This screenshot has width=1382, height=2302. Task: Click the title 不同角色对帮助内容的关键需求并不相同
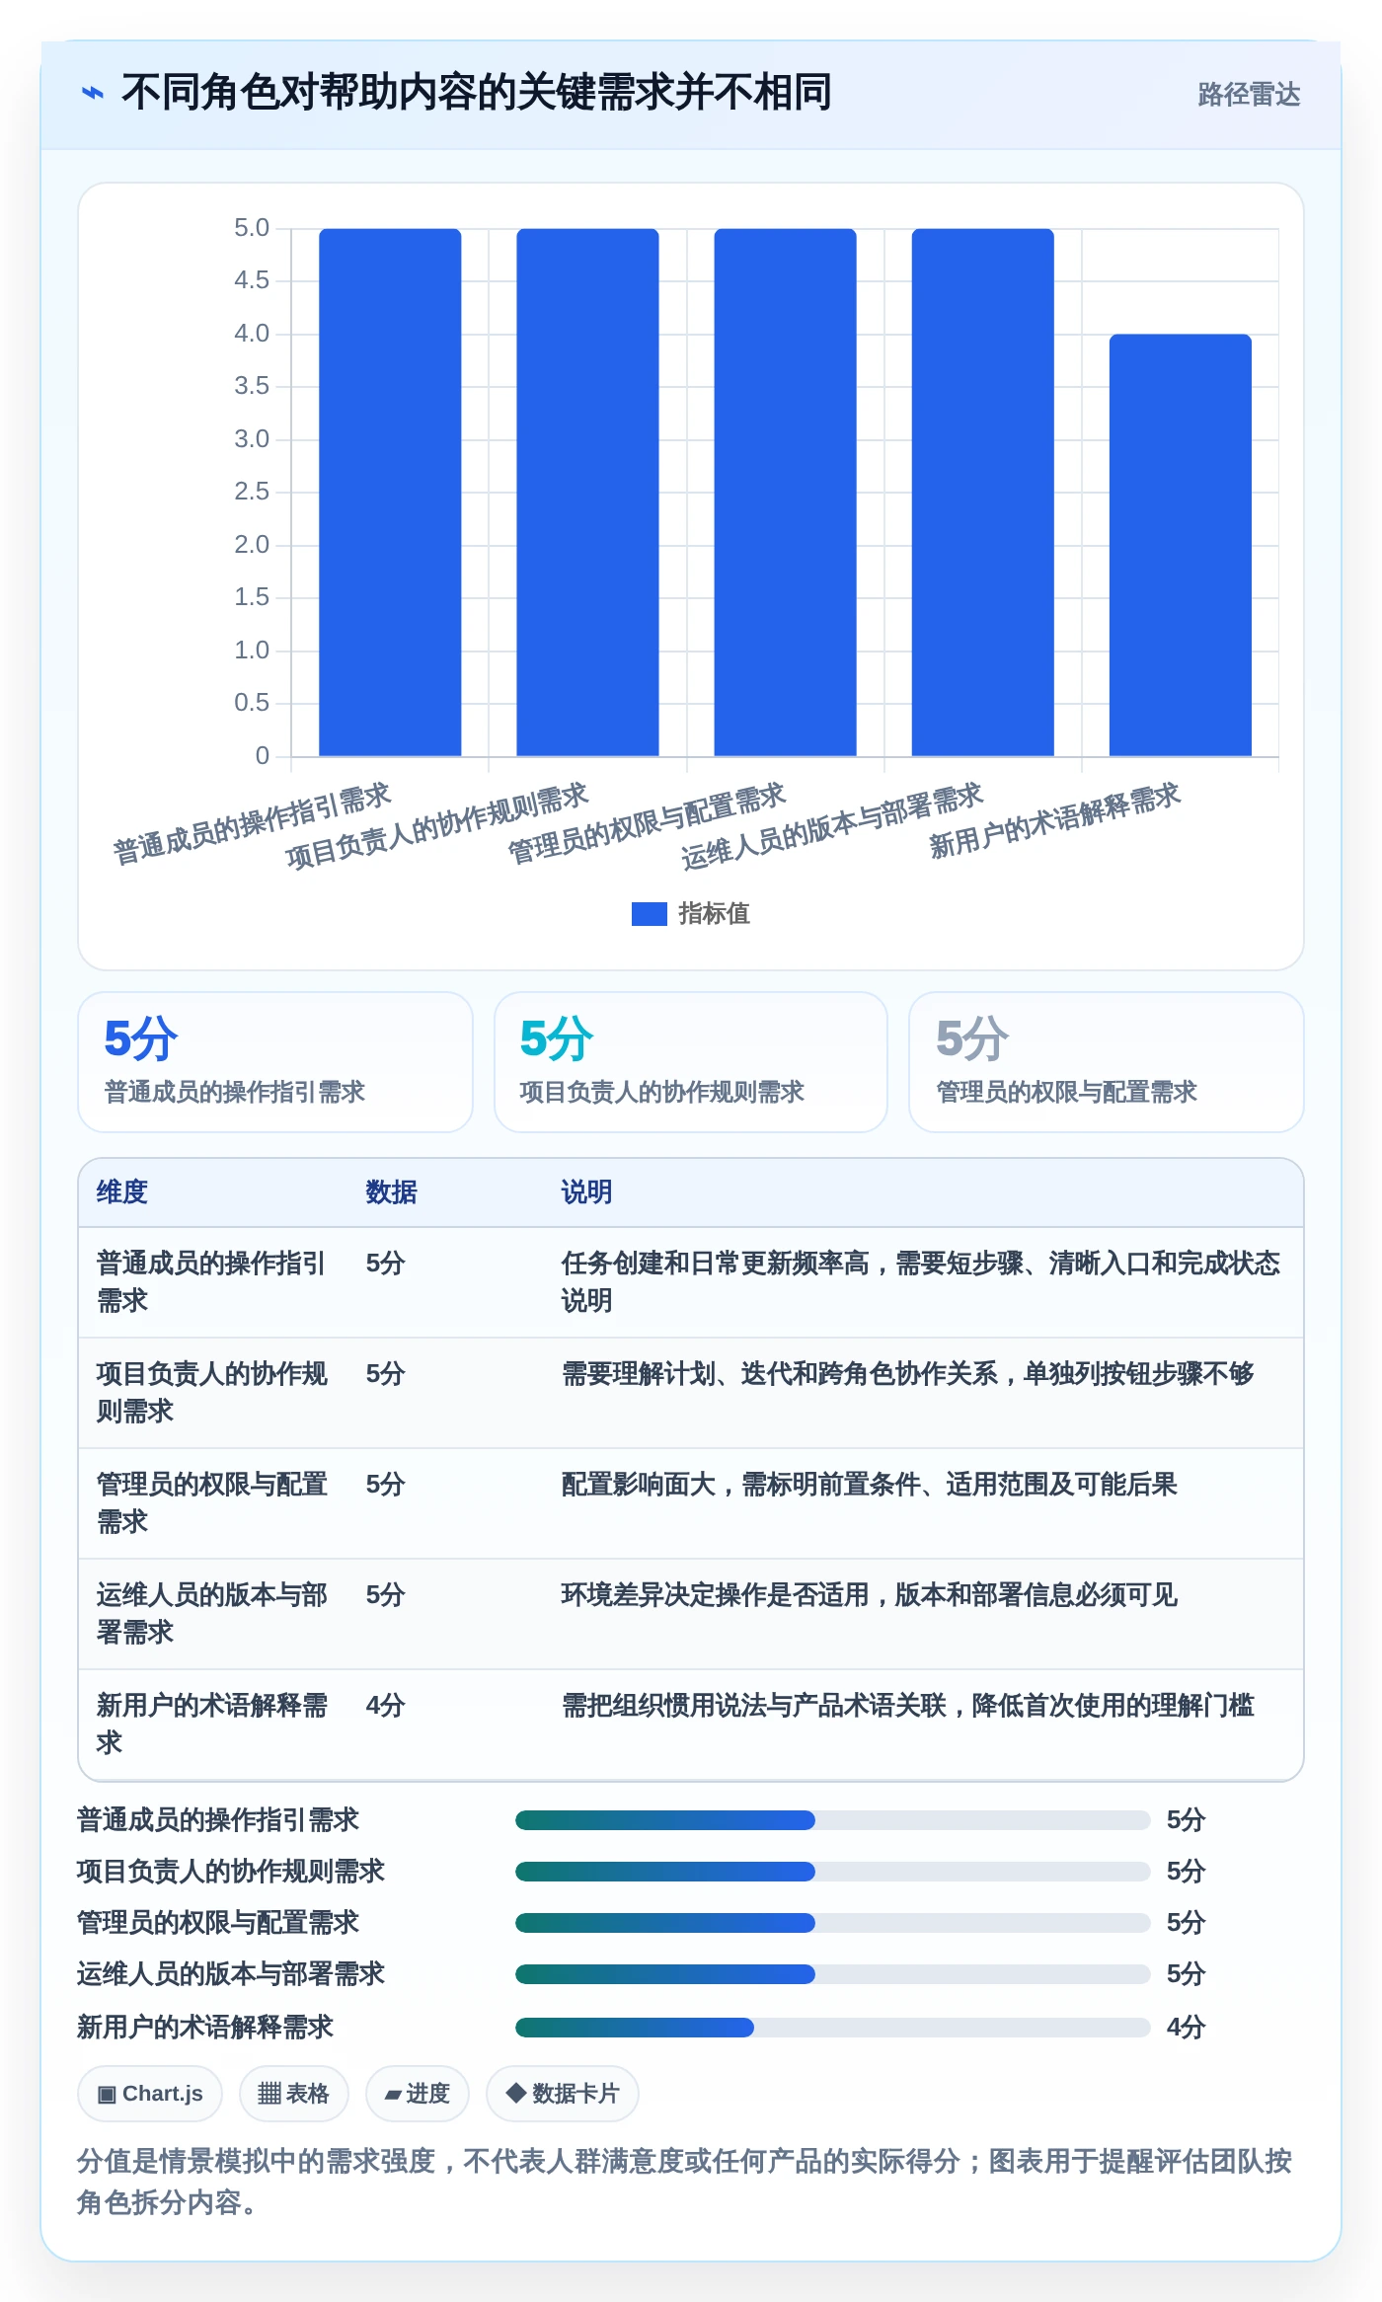(477, 93)
